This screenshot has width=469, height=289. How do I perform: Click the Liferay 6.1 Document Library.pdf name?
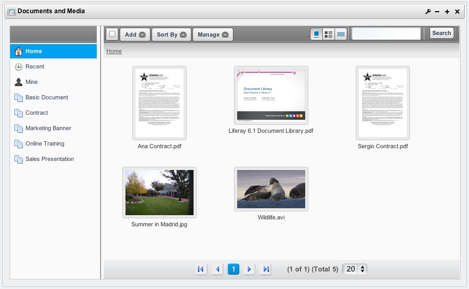pos(271,131)
